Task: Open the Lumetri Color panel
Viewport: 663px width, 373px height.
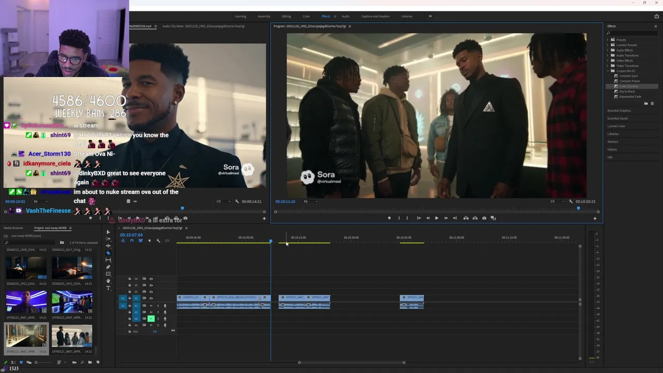Action: tap(616, 126)
